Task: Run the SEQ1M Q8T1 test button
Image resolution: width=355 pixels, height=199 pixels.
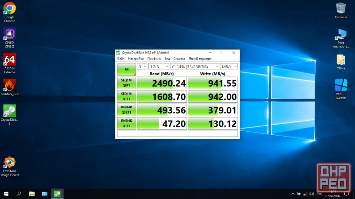Action: click(x=126, y=83)
